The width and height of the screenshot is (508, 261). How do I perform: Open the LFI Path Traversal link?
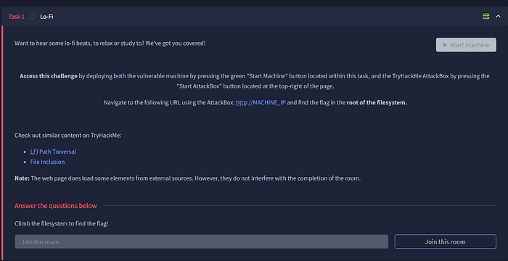tap(53, 152)
